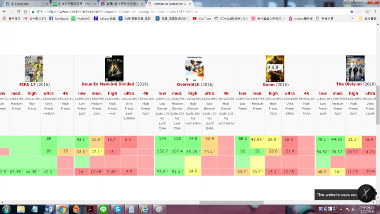The height and width of the screenshot is (214, 380).
Task: Click the volume icon in system tray
Action: point(353,209)
